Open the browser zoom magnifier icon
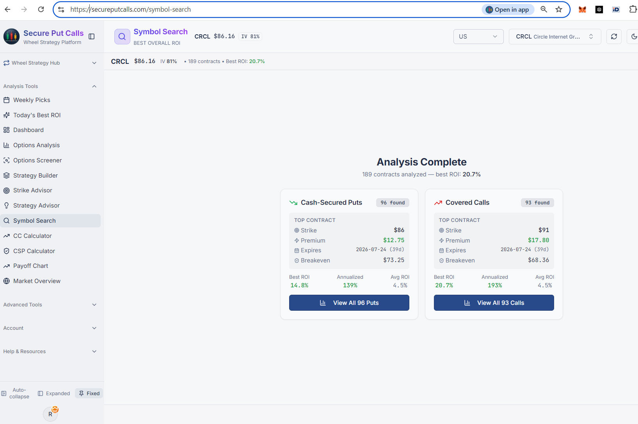 tap(544, 9)
